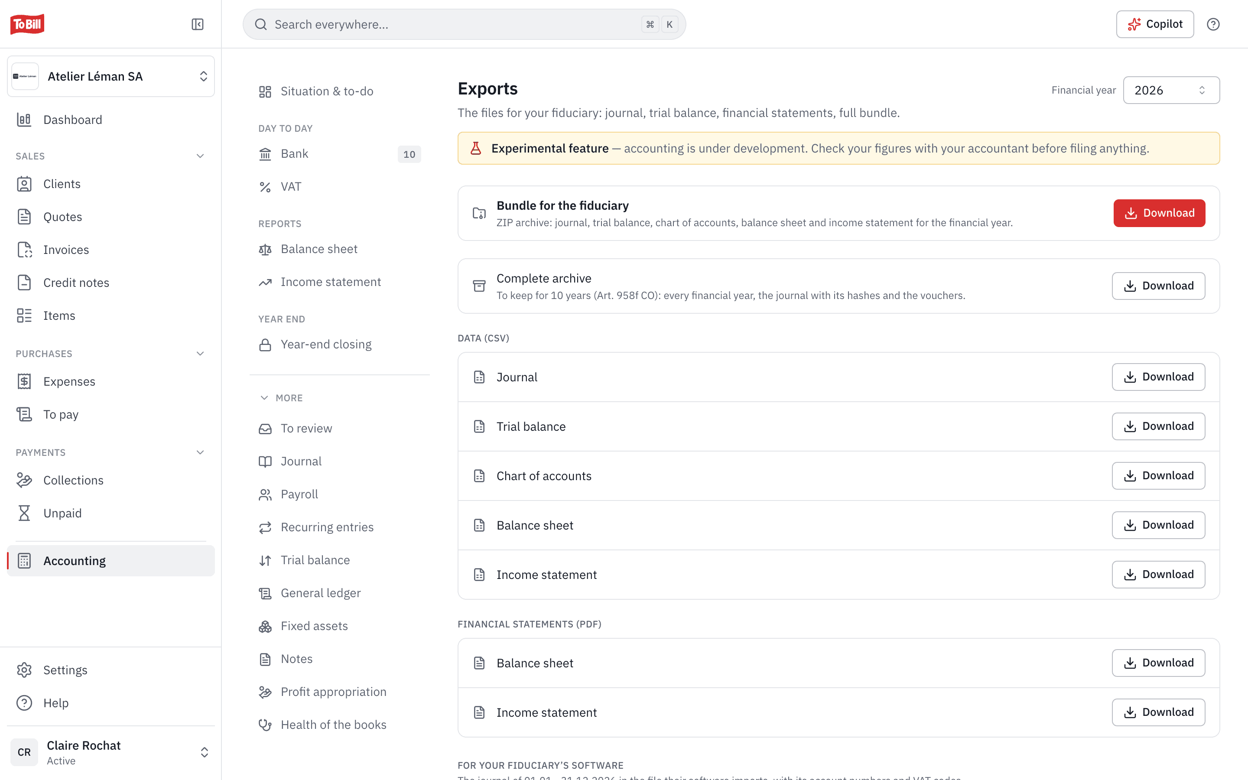Image resolution: width=1248 pixels, height=780 pixels.
Task: Click the Bank building icon
Action: coord(265,154)
